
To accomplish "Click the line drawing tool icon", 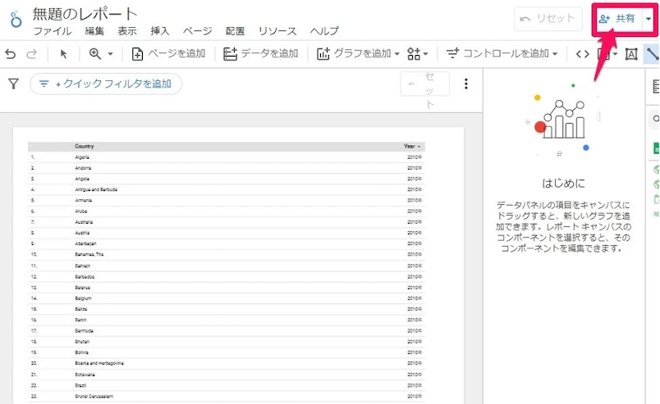I will 653,54.
